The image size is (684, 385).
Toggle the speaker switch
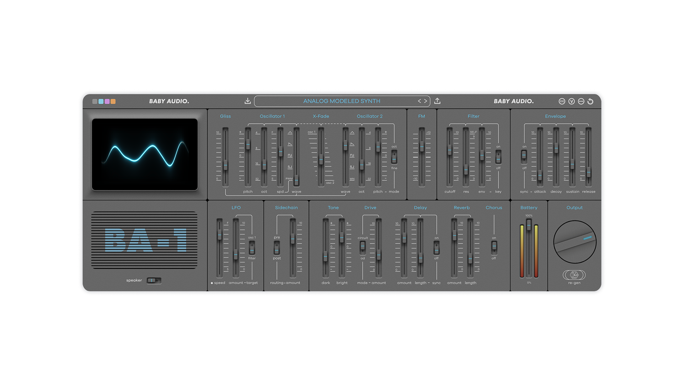point(154,281)
